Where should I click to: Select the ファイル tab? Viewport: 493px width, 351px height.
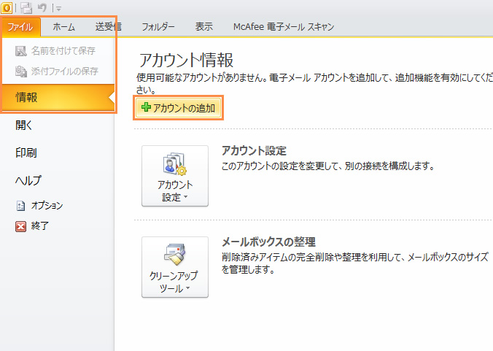20,27
